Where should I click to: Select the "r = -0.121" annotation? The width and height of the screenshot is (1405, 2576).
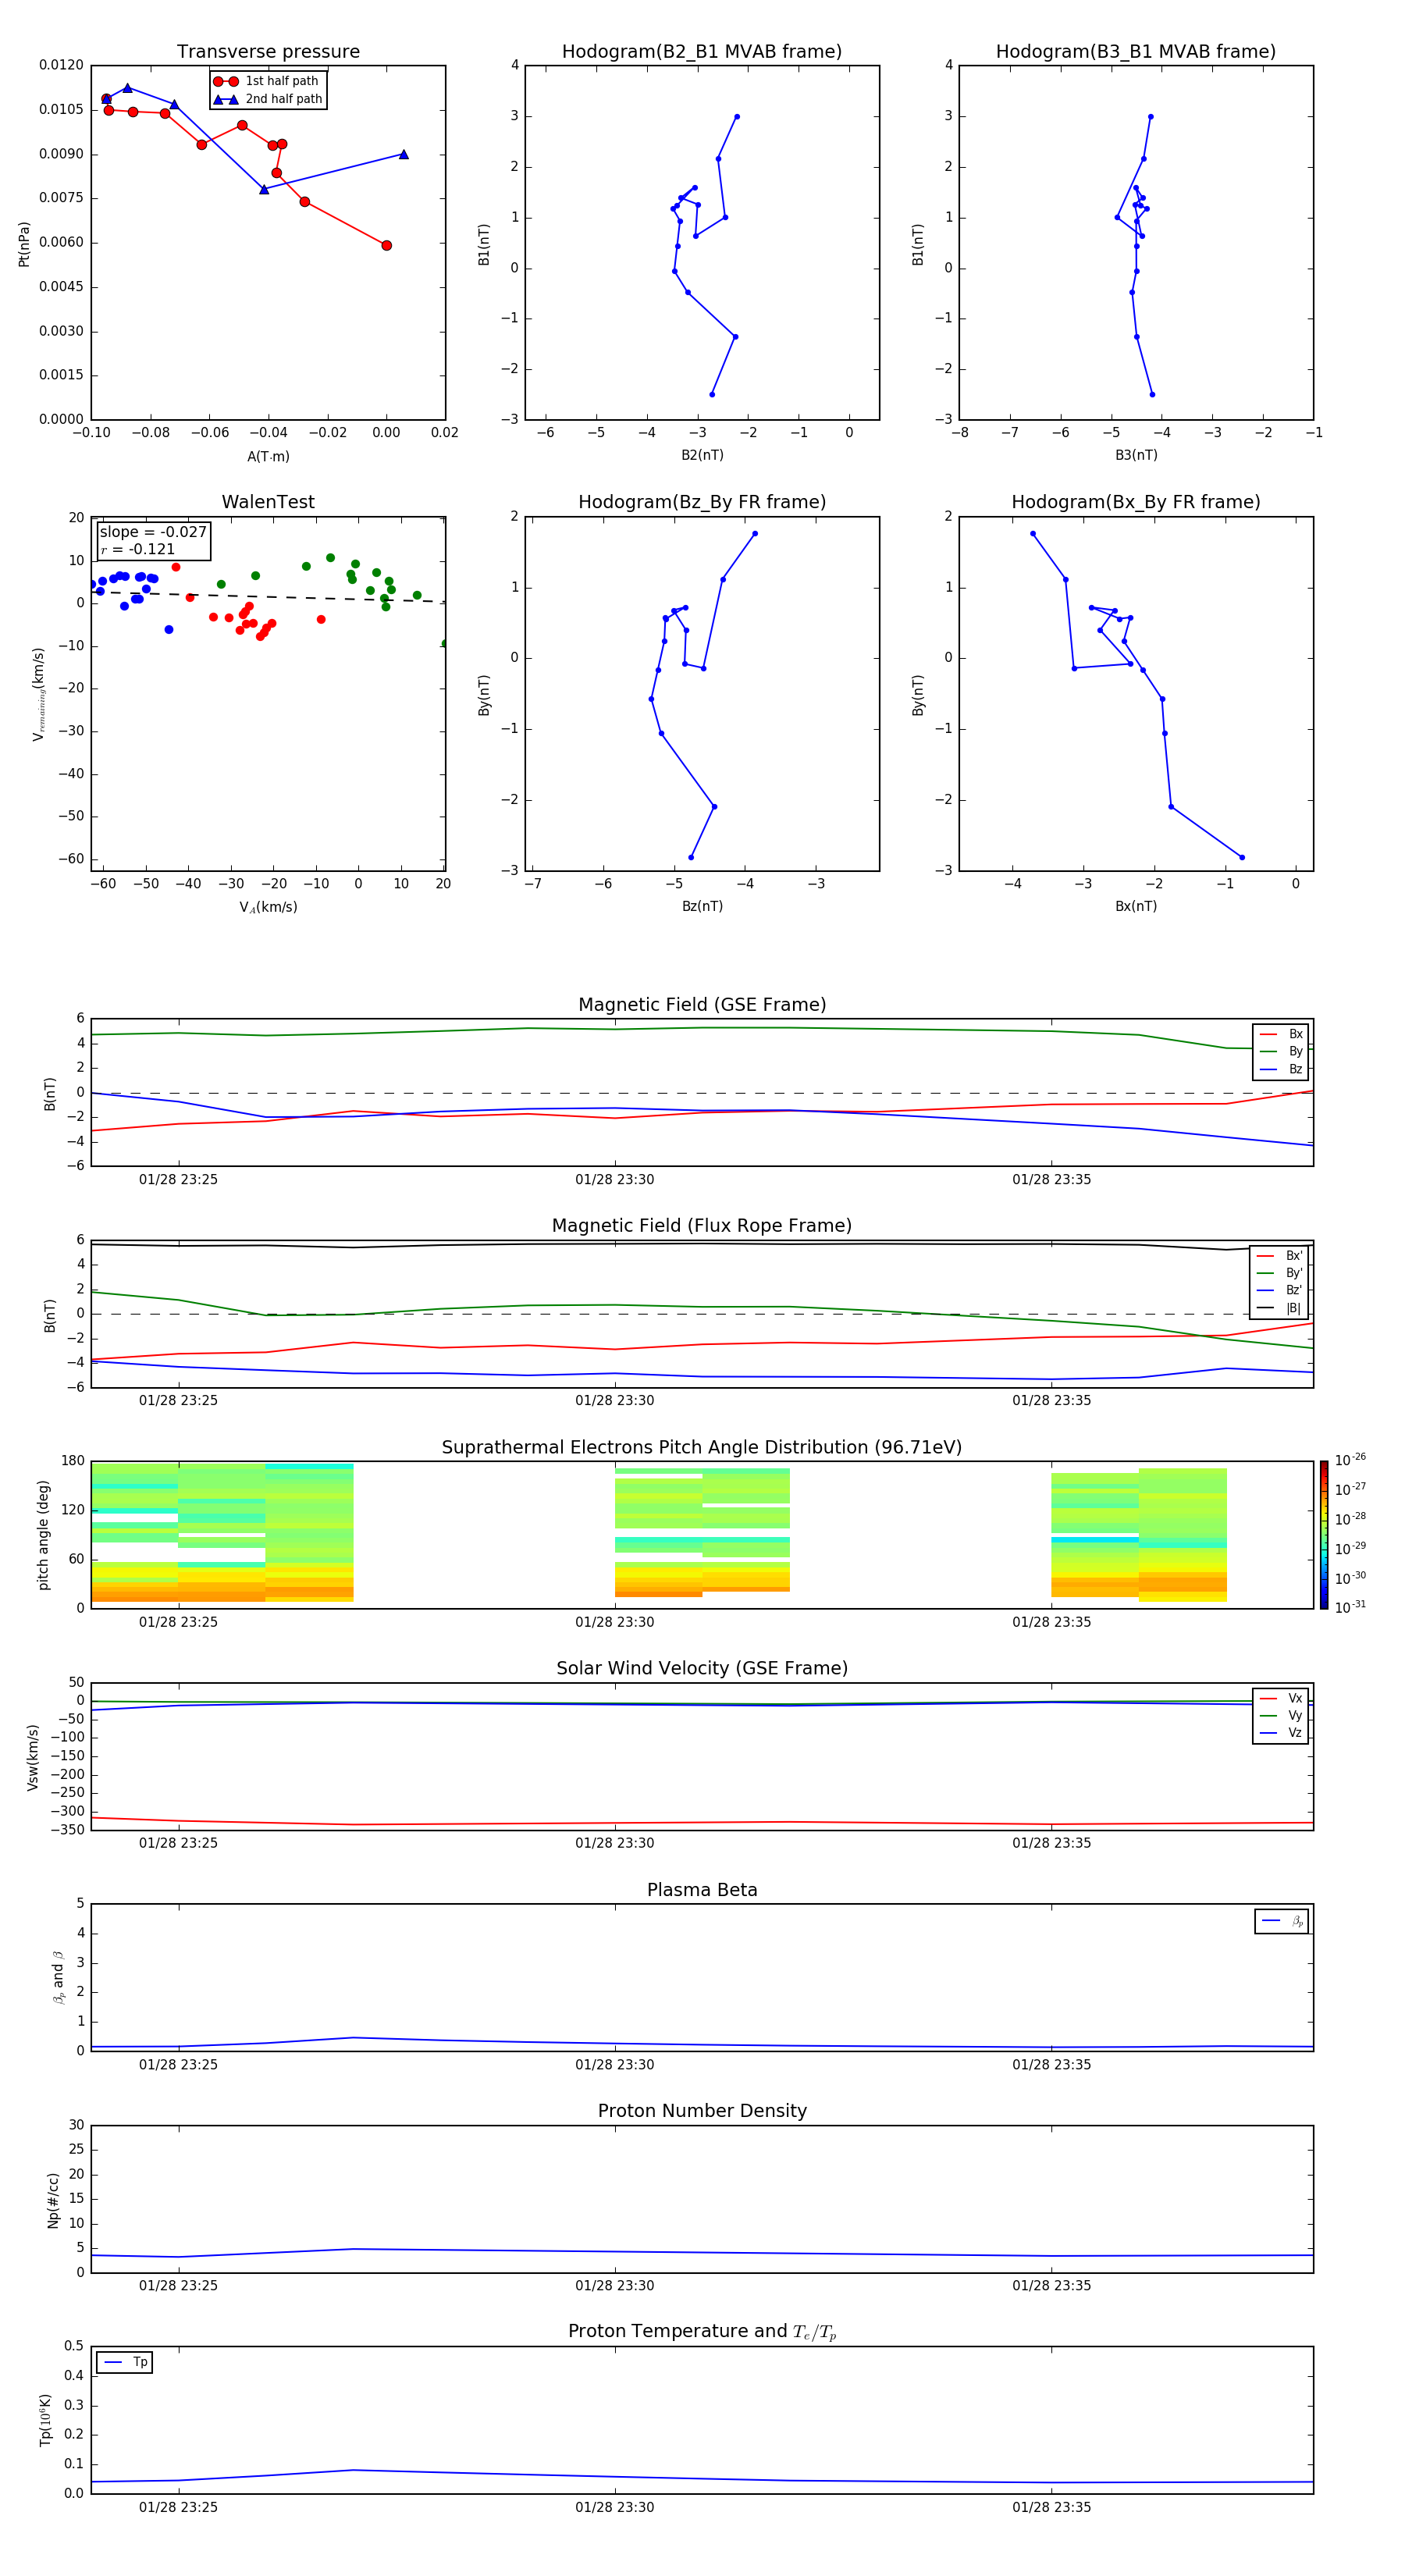138,549
